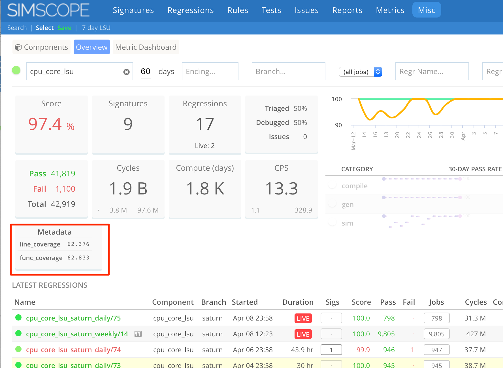
Task: Click the Live: 2 text
Action: [205, 146]
